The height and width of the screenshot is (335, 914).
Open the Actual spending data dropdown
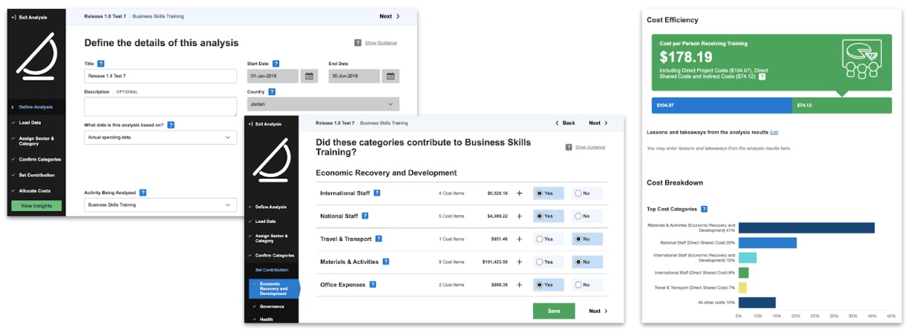(x=160, y=138)
